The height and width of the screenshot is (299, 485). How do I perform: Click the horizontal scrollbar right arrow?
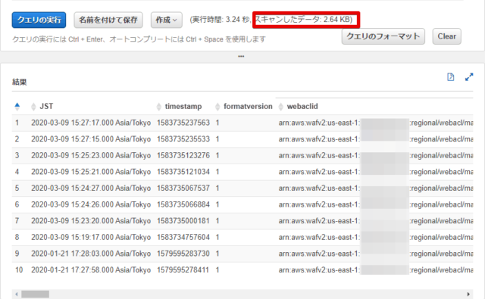click(468, 294)
